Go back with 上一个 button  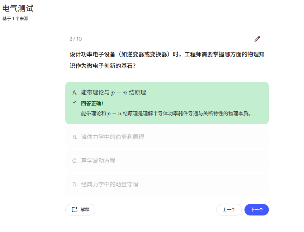[x=229, y=210]
